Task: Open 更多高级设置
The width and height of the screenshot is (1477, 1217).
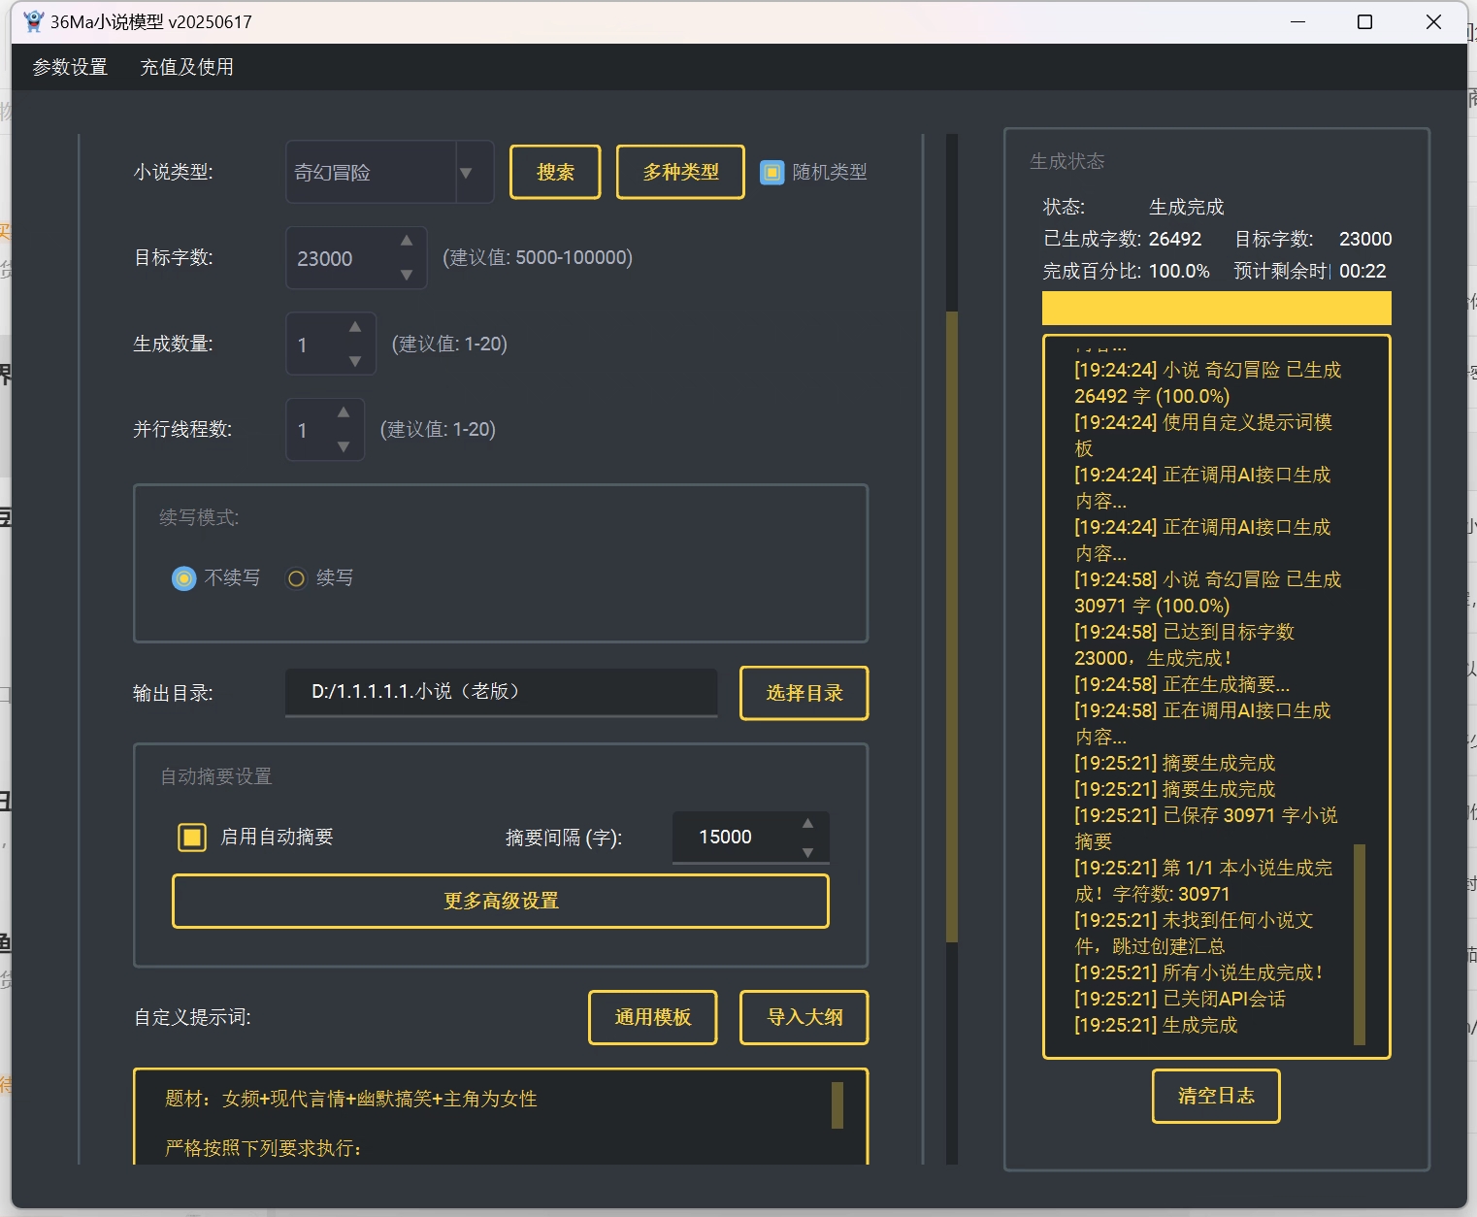Action: (x=500, y=901)
